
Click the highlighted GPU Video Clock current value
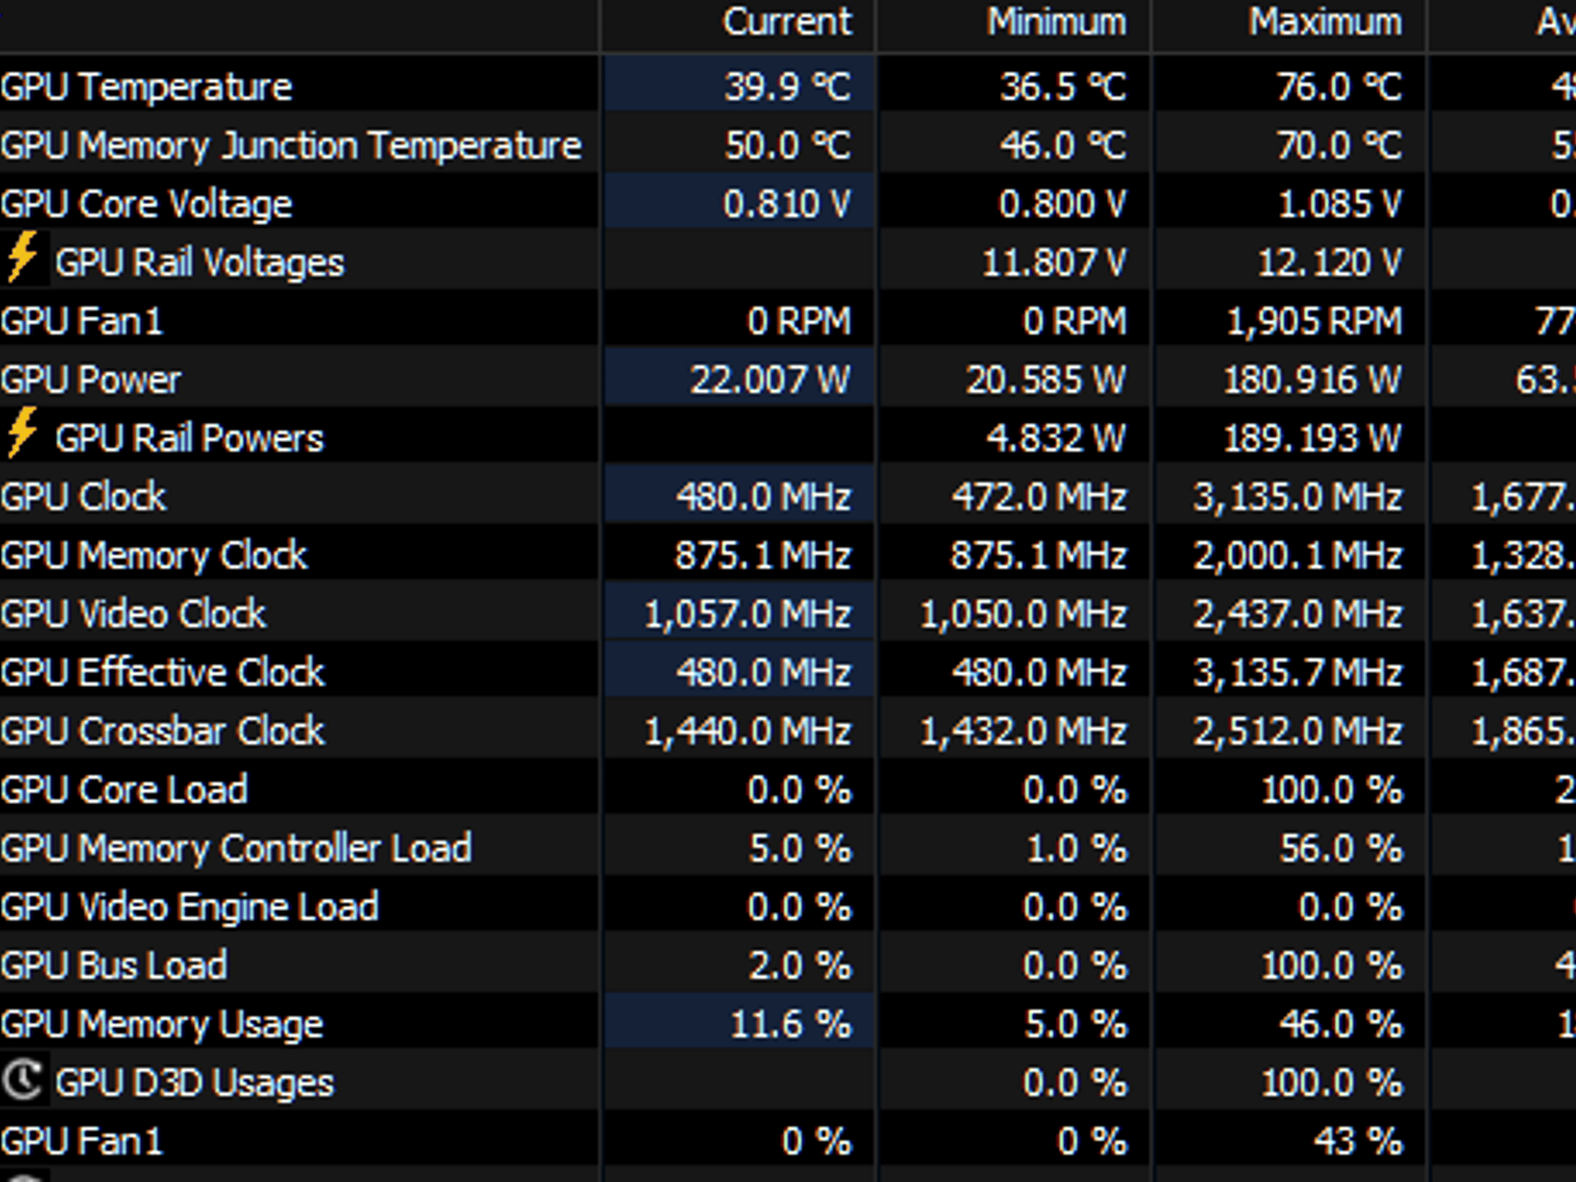(747, 613)
